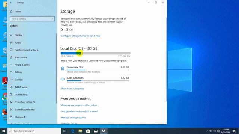
Task: Click the network icon in system tray
Action: (x=218, y=131)
